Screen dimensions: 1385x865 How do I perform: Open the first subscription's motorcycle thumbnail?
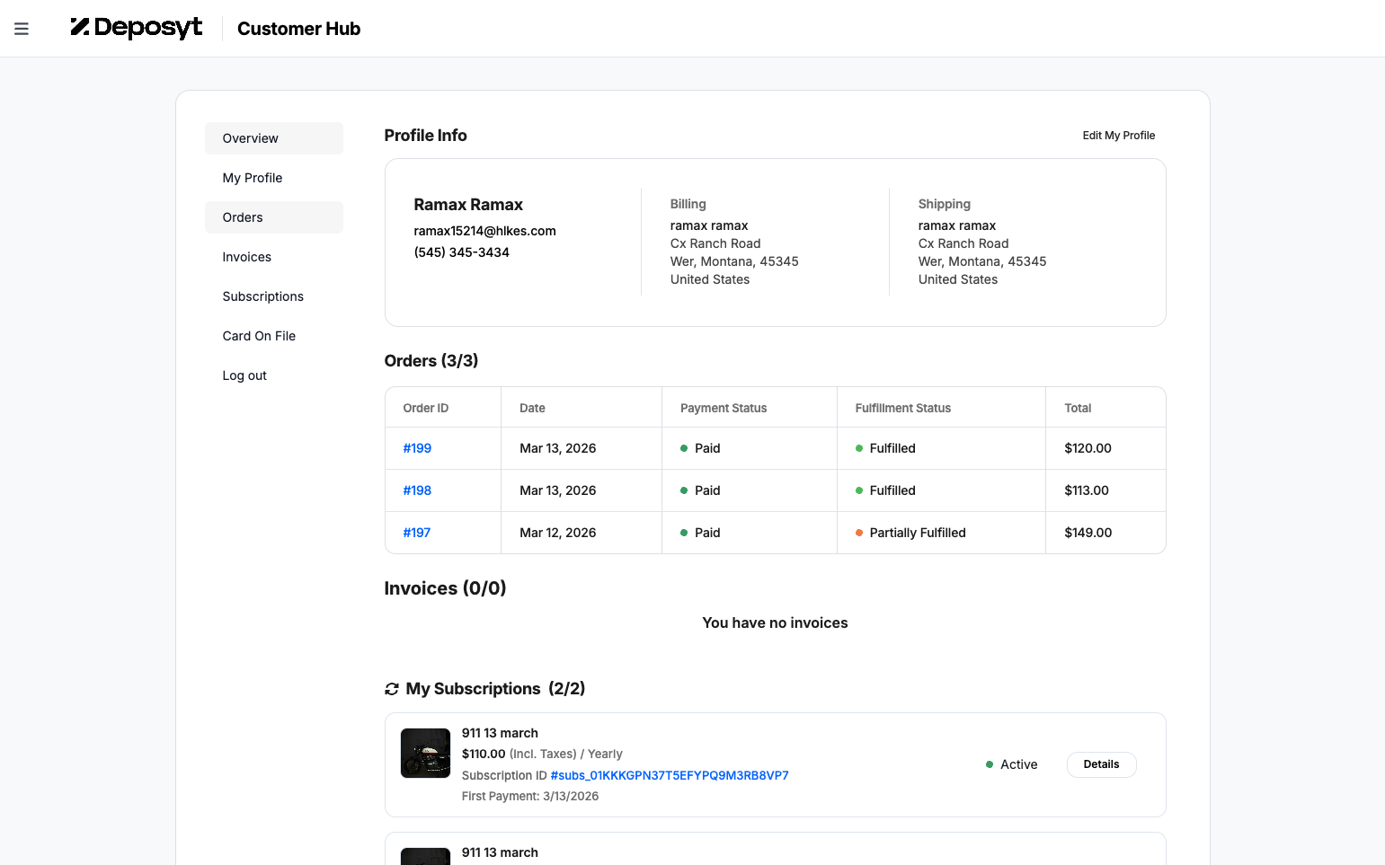pos(425,753)
